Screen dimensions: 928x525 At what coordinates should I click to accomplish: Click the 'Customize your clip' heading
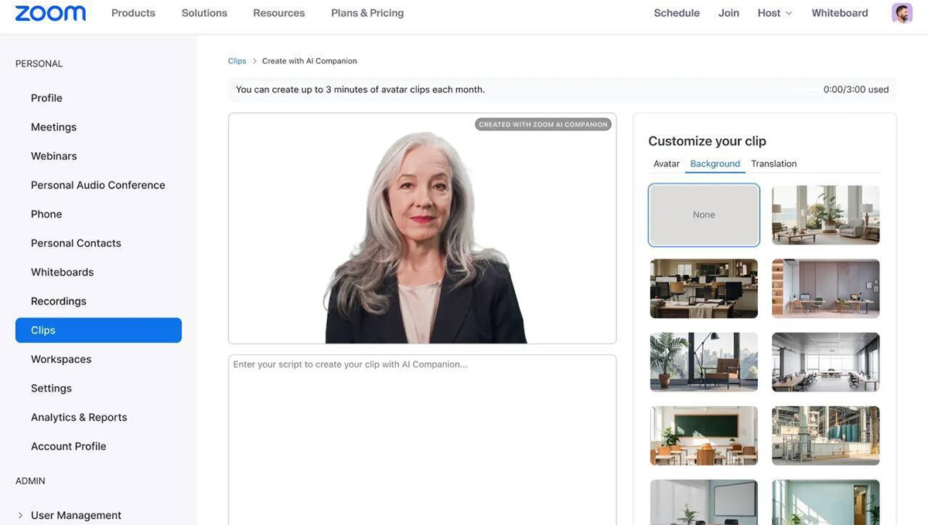click(x=707, y=141)
